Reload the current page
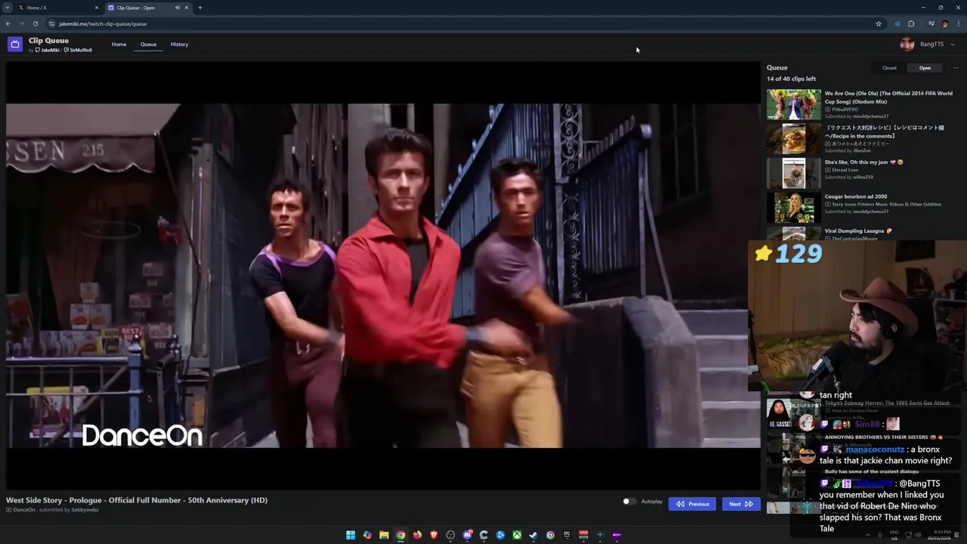Image resolution: width=967 pixels, height=544 pixels. (x=36, y=23)
